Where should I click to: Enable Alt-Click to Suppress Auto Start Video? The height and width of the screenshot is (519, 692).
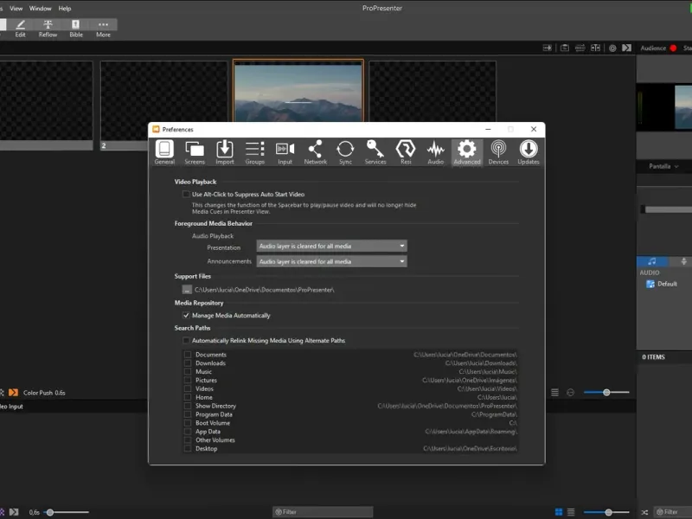[186, 194]
